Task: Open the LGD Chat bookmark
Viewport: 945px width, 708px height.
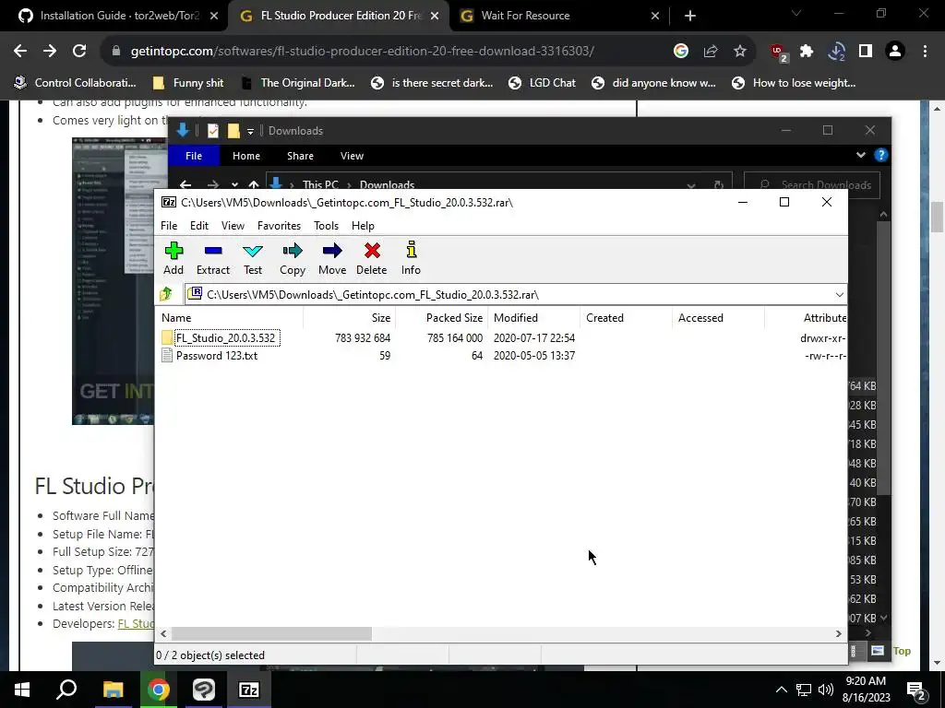Action: 542,83
